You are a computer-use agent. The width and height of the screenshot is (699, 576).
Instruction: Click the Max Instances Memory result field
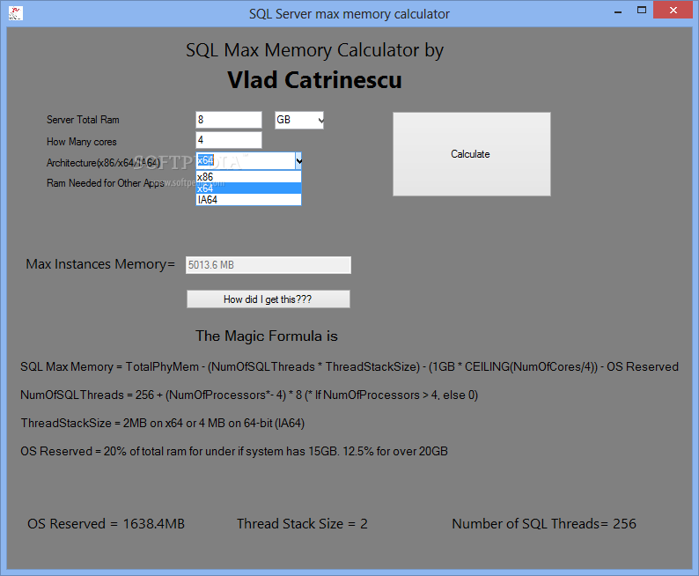[269, 265]
